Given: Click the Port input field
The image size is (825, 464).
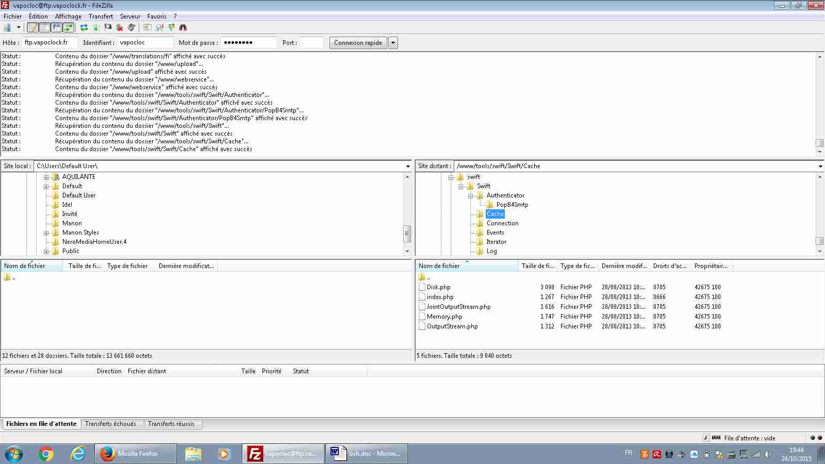Looking at the screenshot, I should 311,43.
